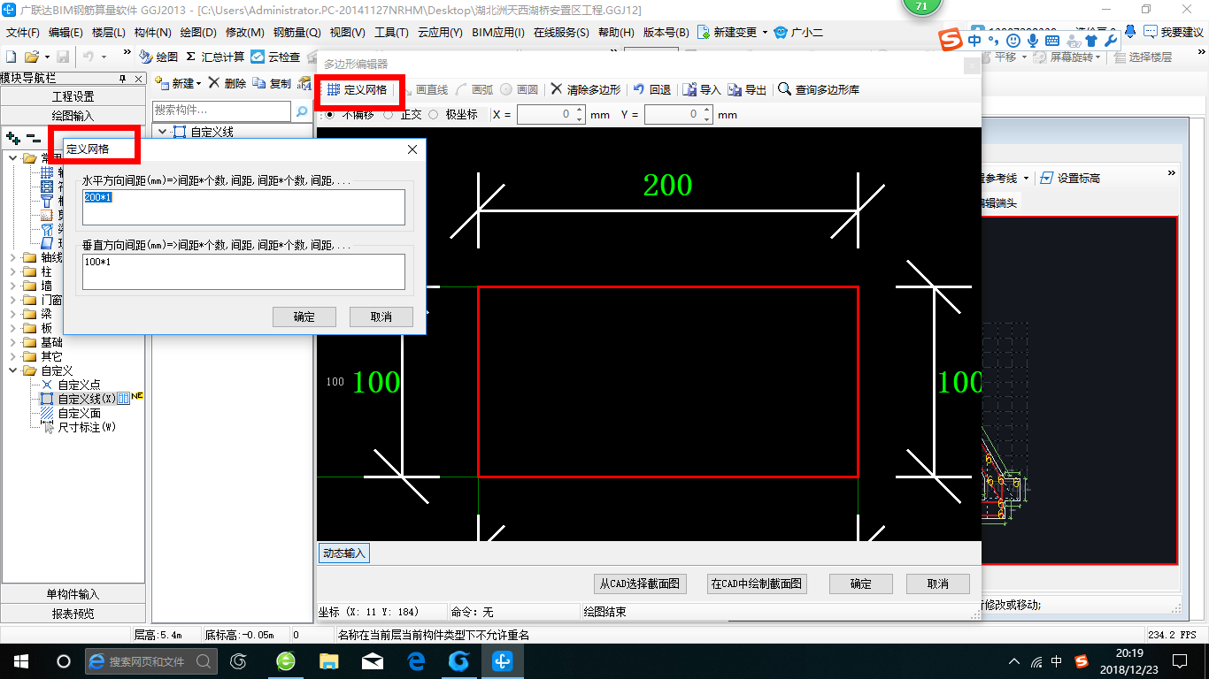Select the 极坐标 polar coordinate option
Image resolution: width=1209 pixels, height=679 pixels.
435,113
